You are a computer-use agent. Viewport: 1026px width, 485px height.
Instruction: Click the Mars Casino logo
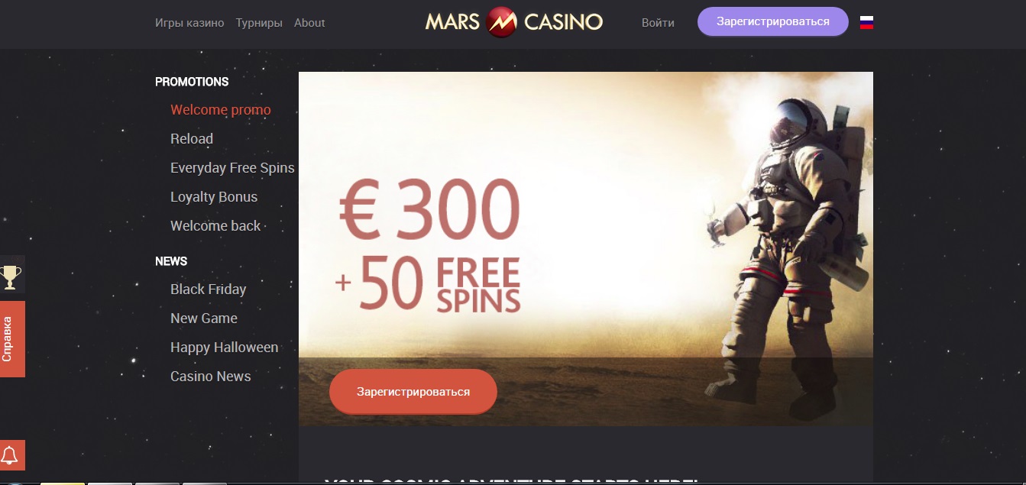514,21
